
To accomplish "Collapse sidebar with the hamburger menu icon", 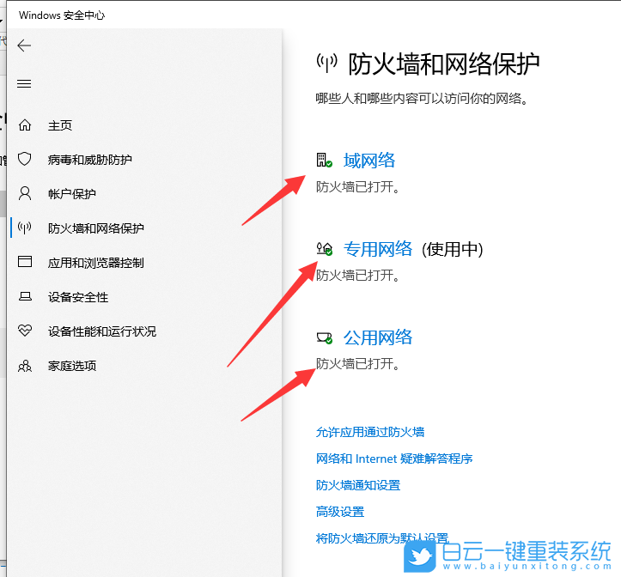I will tap(24, 83).
